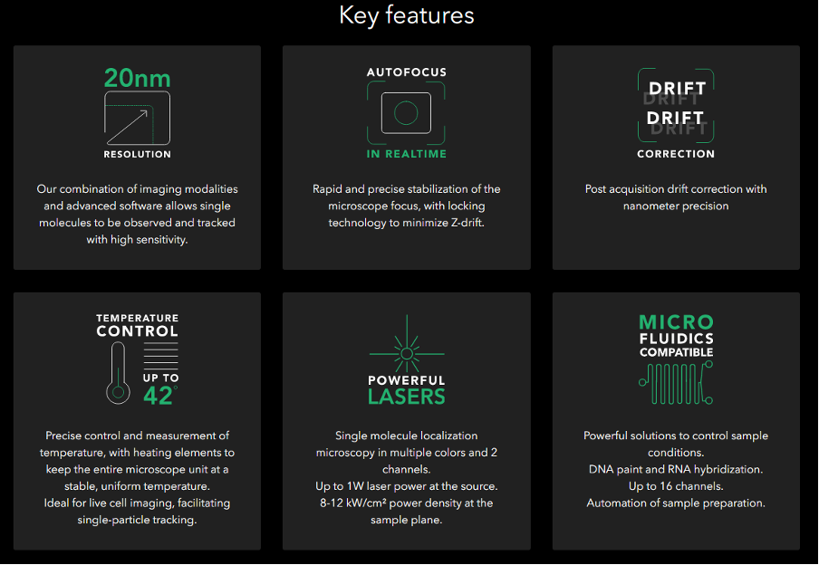Select the Key features heading

406,15
